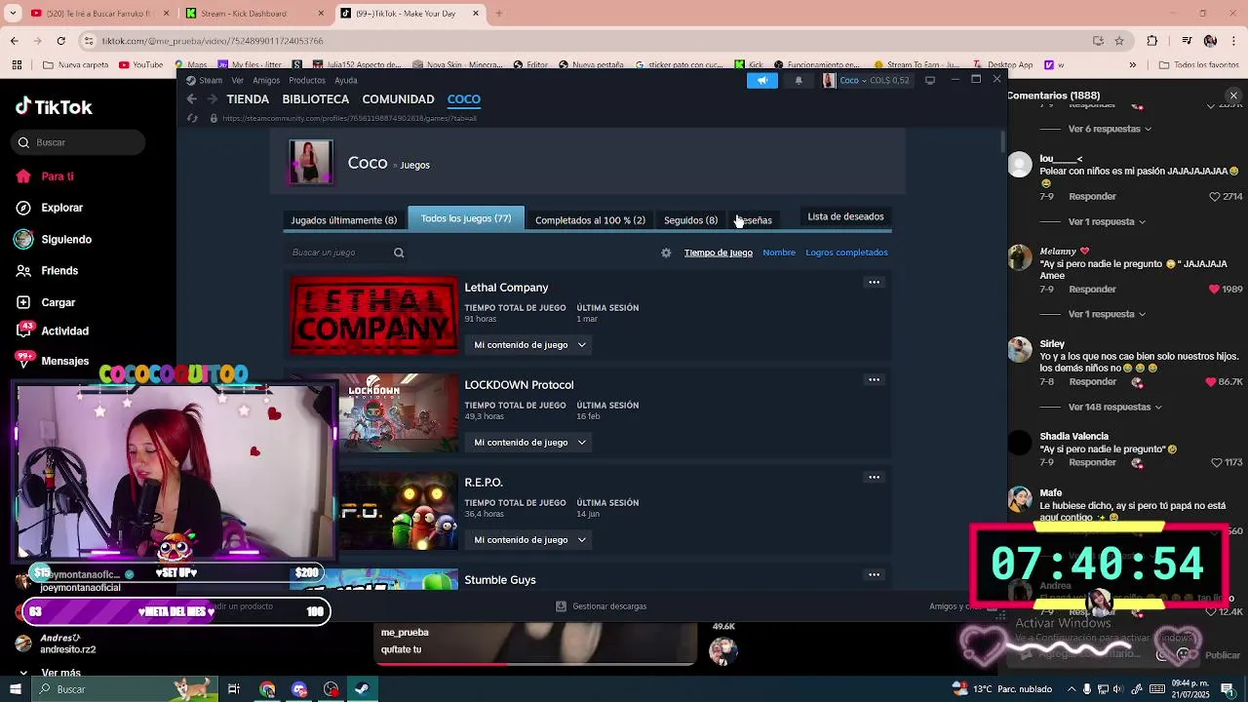Sort games by 'Nombre'
The width and height of the screenshot is (1248, 702).
pyautogui.click(x=779, y=253)
